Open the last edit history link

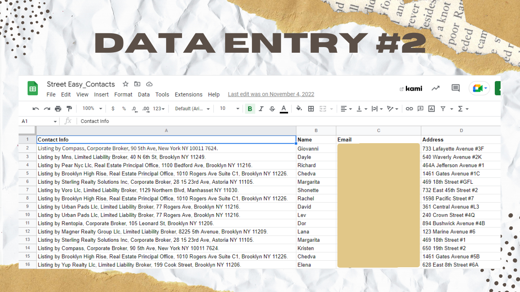(271, 94)
